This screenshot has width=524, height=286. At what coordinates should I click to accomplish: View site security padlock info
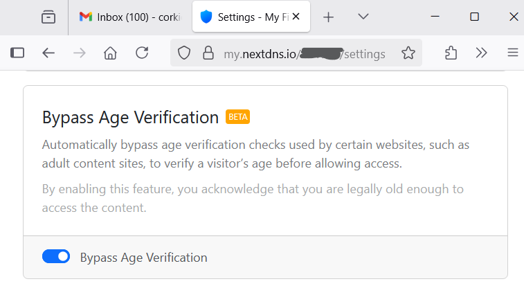click(x=206, y=53)
